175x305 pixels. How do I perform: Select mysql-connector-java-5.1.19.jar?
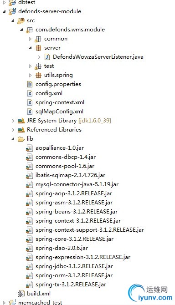point(77,184)
